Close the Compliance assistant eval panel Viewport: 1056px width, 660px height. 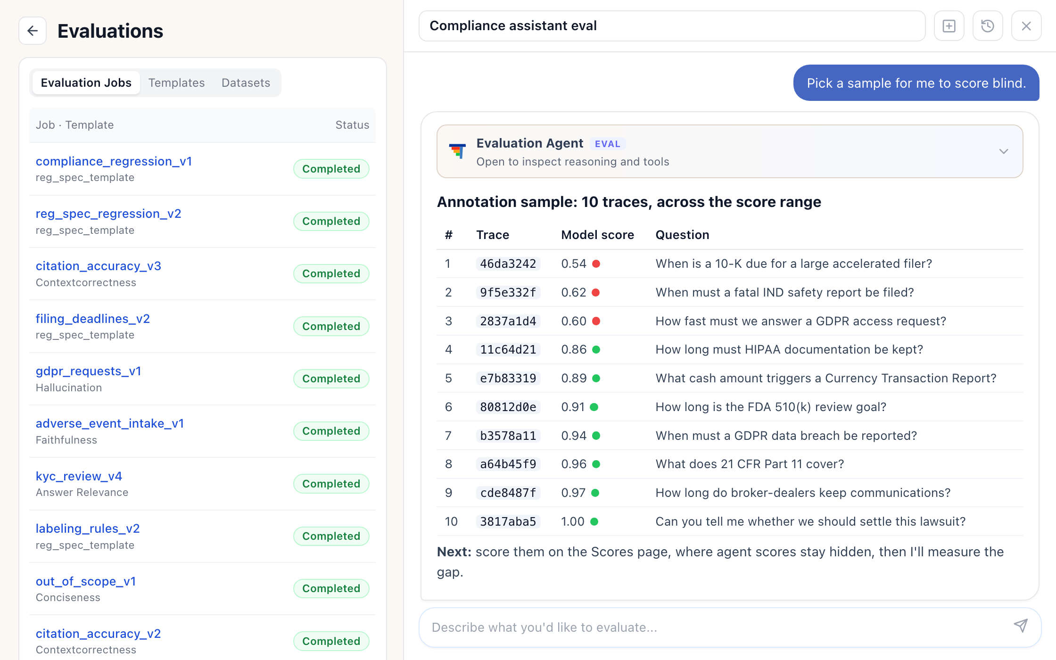click(x=1026, y=26)
